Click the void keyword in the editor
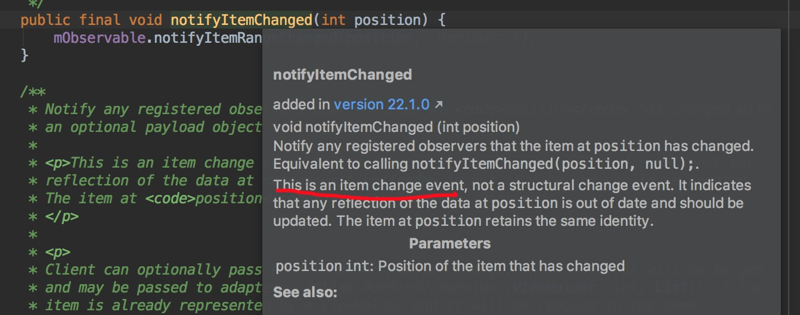 (x=145, y=20)
